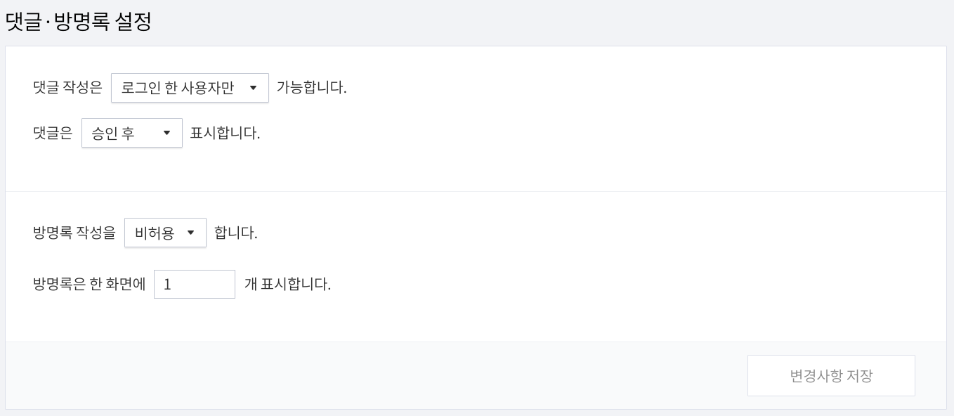Click the disclosure triangle of the '승인 후' selector
Viewport: 954px width, 416px height.
pos(167,133)
